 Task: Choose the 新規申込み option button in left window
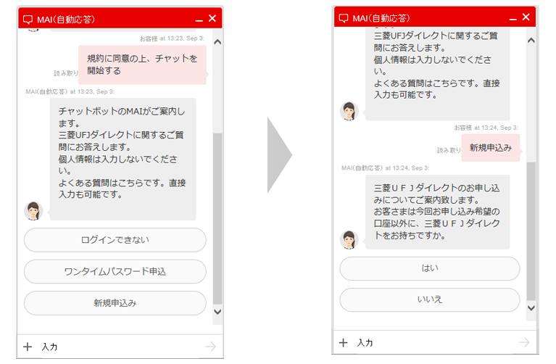point(115,303)
